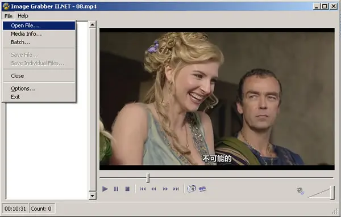Step backward with the rewind icon
Viewport: 341px width, 217px height.
pos(154,189)
